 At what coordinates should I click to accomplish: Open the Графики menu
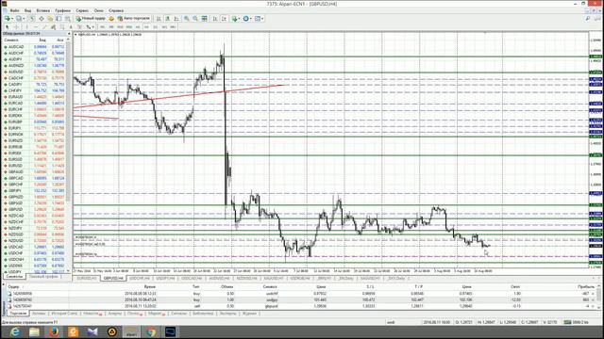[x=62, y=10]
